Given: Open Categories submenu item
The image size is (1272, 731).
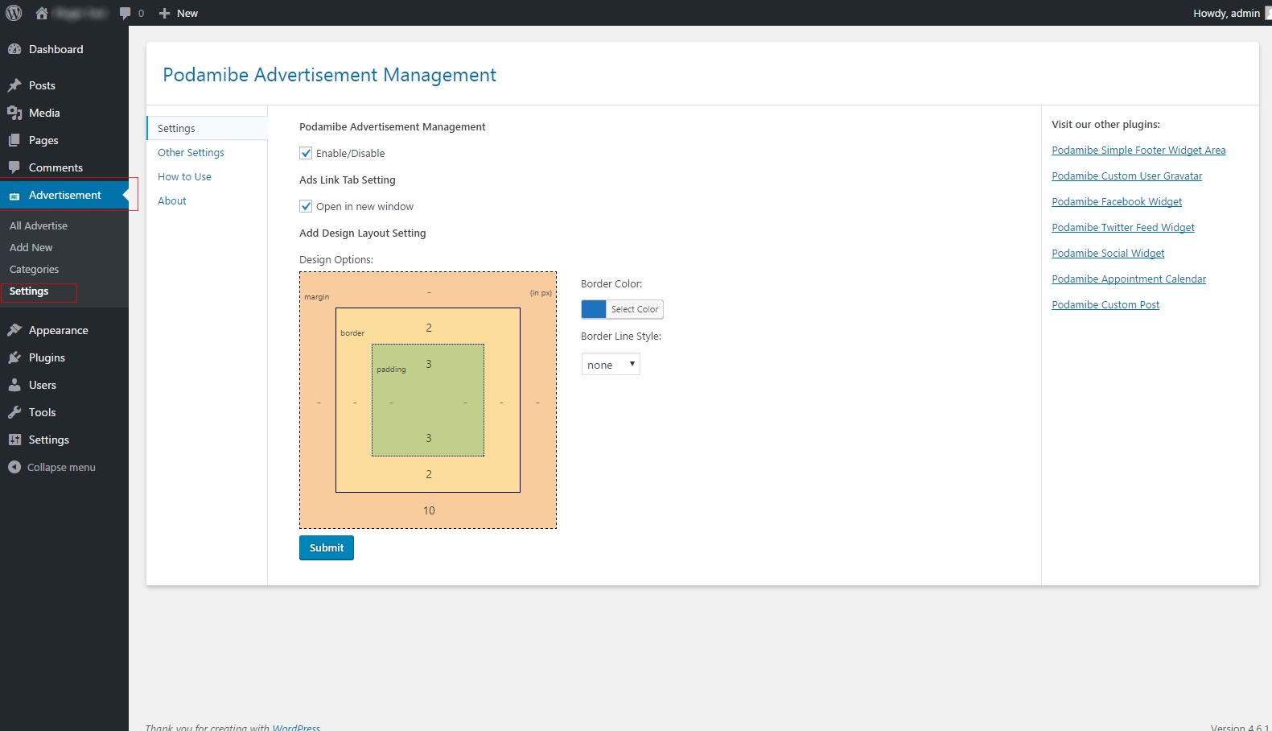Looking at the screenshot, I should [x=34, y=269].
